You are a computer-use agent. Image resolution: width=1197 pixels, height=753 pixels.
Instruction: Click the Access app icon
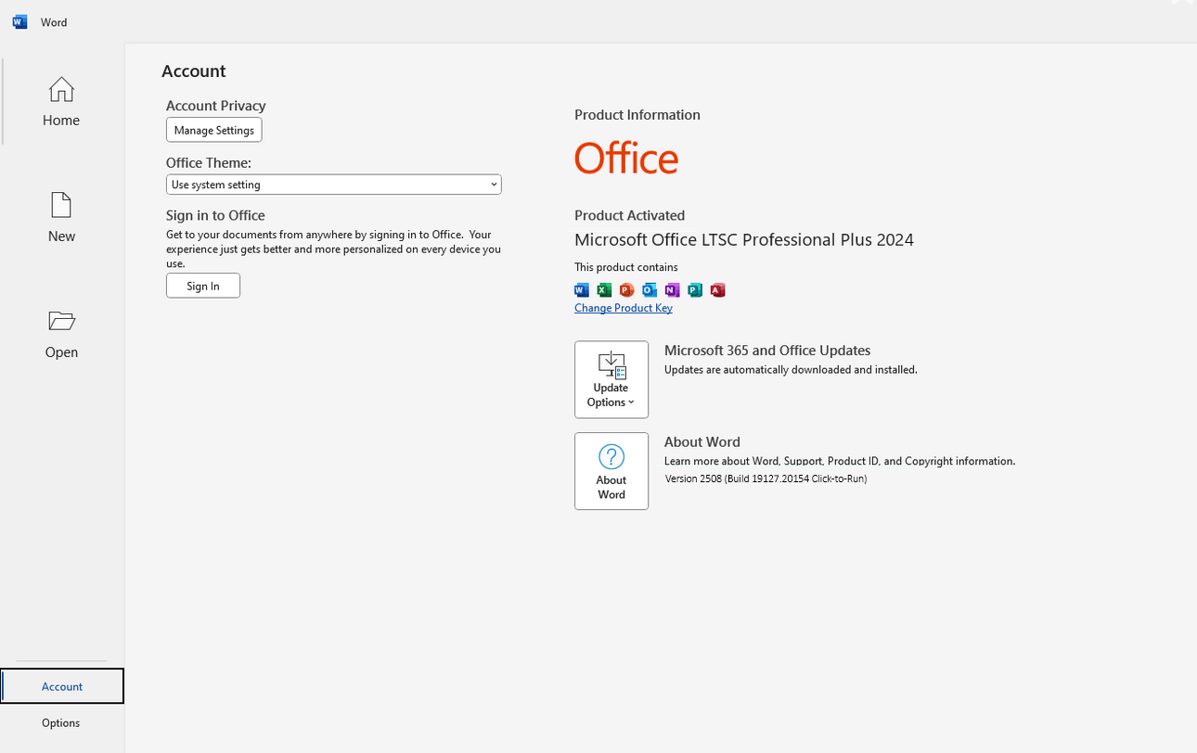(x=717, y=290)
